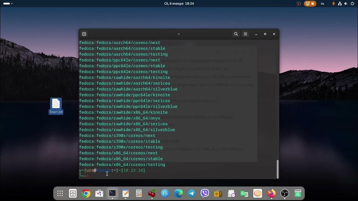Image resolution: width=358 pixels, height=201 pixels.
Task: Open Viber from dock
Action: click(205, 193)
